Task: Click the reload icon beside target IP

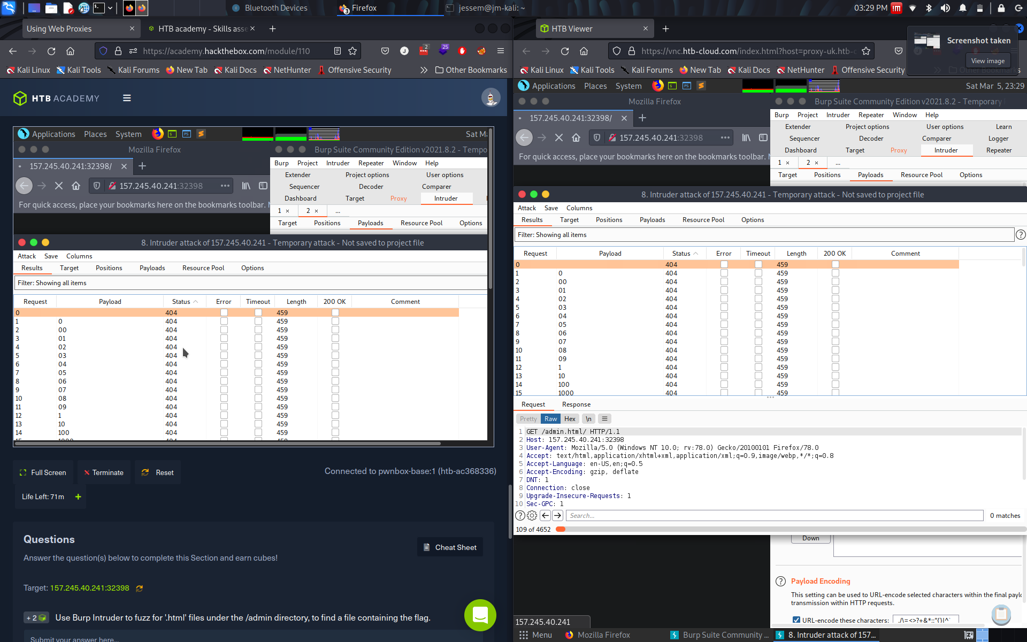Action: 140,588
